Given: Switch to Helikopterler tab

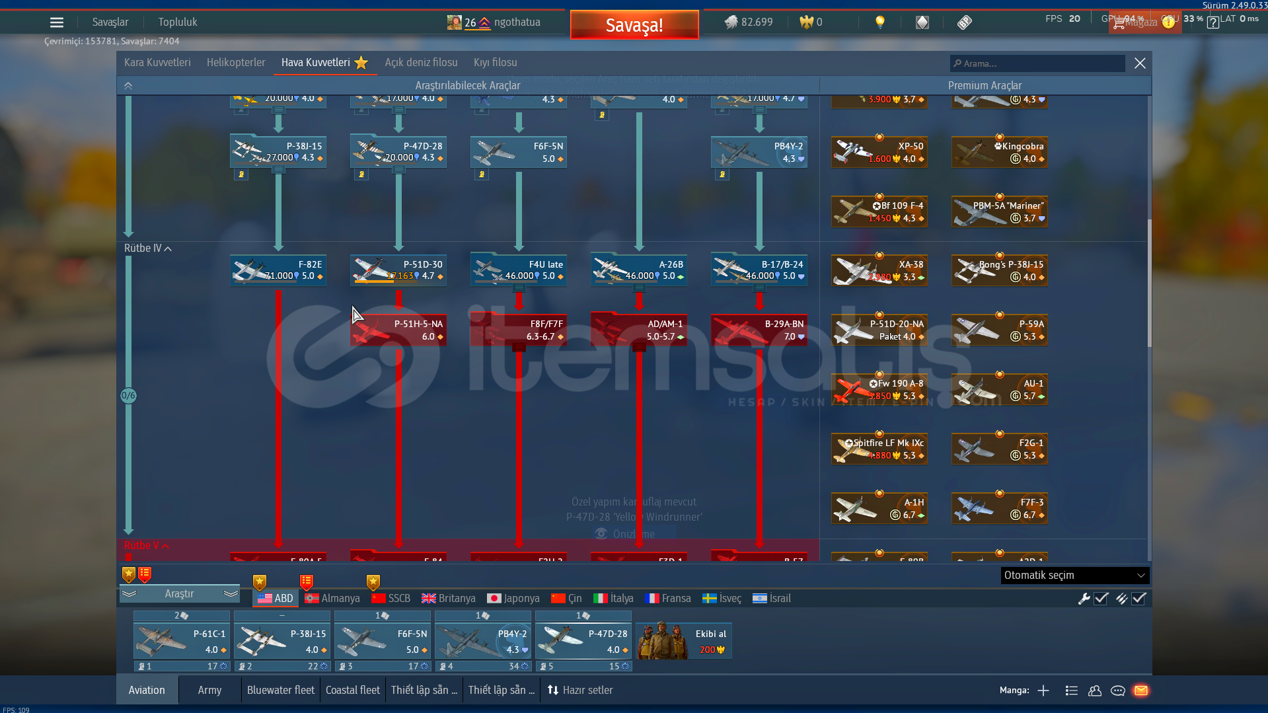Looking at the screenshot, I should 236,63.
